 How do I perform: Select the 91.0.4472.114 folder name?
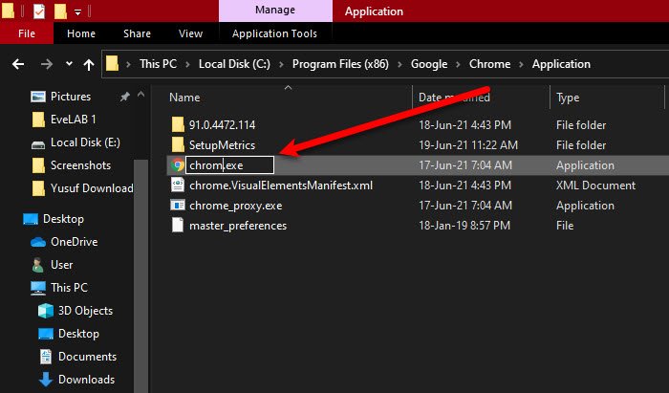click(x=222, y=124)
